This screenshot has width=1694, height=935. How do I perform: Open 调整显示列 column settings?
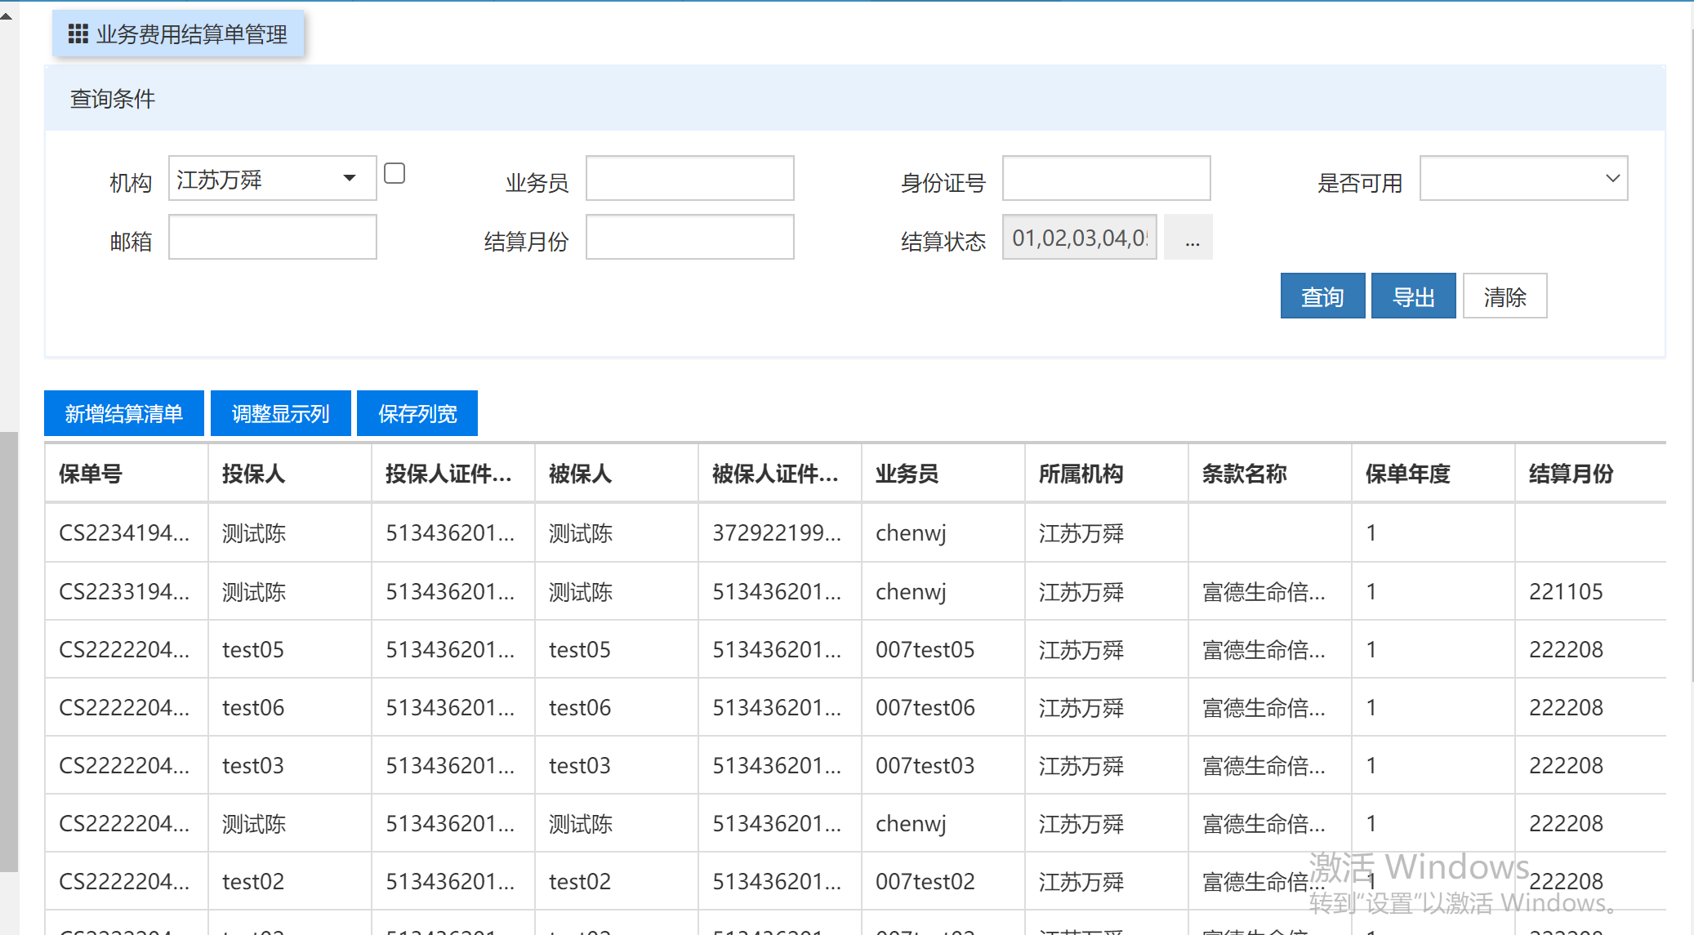click(x=280, y=414)
